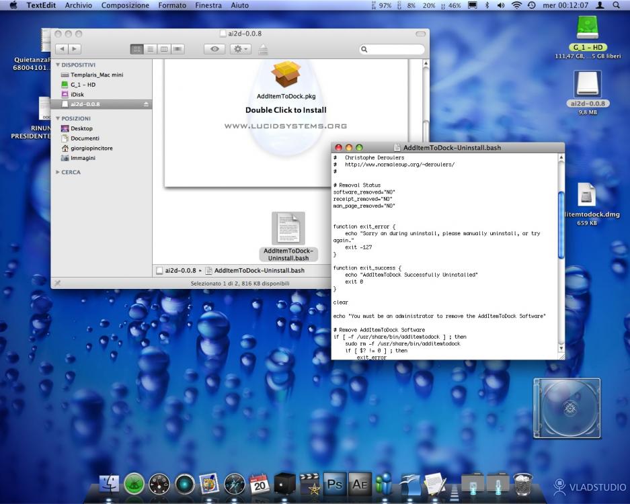This screenshot has width=630, height=504.
Task: Open MSN Messenger icon in Dock
Action: (x=384, y=484)
